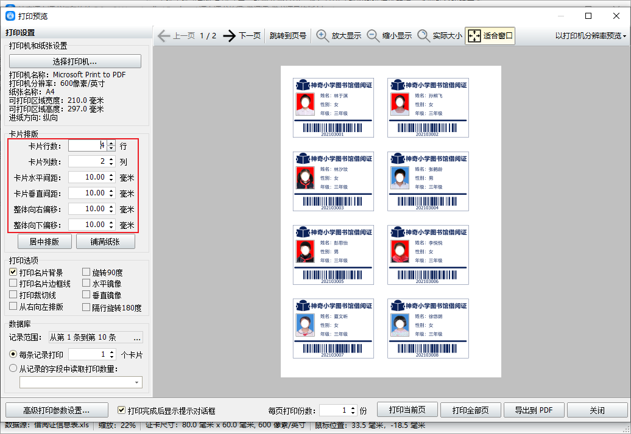Viewport: 631px width, 434px height.
Task: Click the print preview app icon
Action: [x=10, y=16]
